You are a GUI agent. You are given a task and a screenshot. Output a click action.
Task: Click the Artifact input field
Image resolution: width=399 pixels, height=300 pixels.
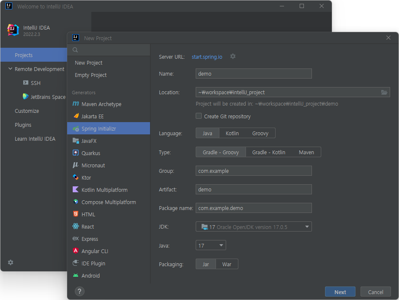[254, 189]
